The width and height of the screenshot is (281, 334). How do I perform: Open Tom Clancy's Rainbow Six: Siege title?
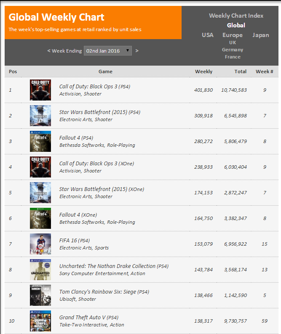click(104, 292)
